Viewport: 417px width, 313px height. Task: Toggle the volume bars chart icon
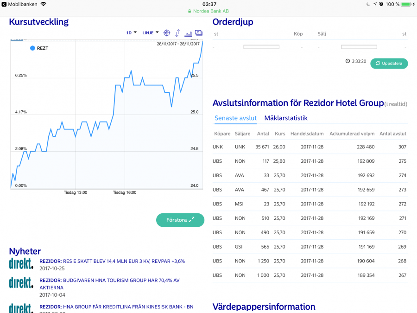pyautogui.click(x=188, y=33)
